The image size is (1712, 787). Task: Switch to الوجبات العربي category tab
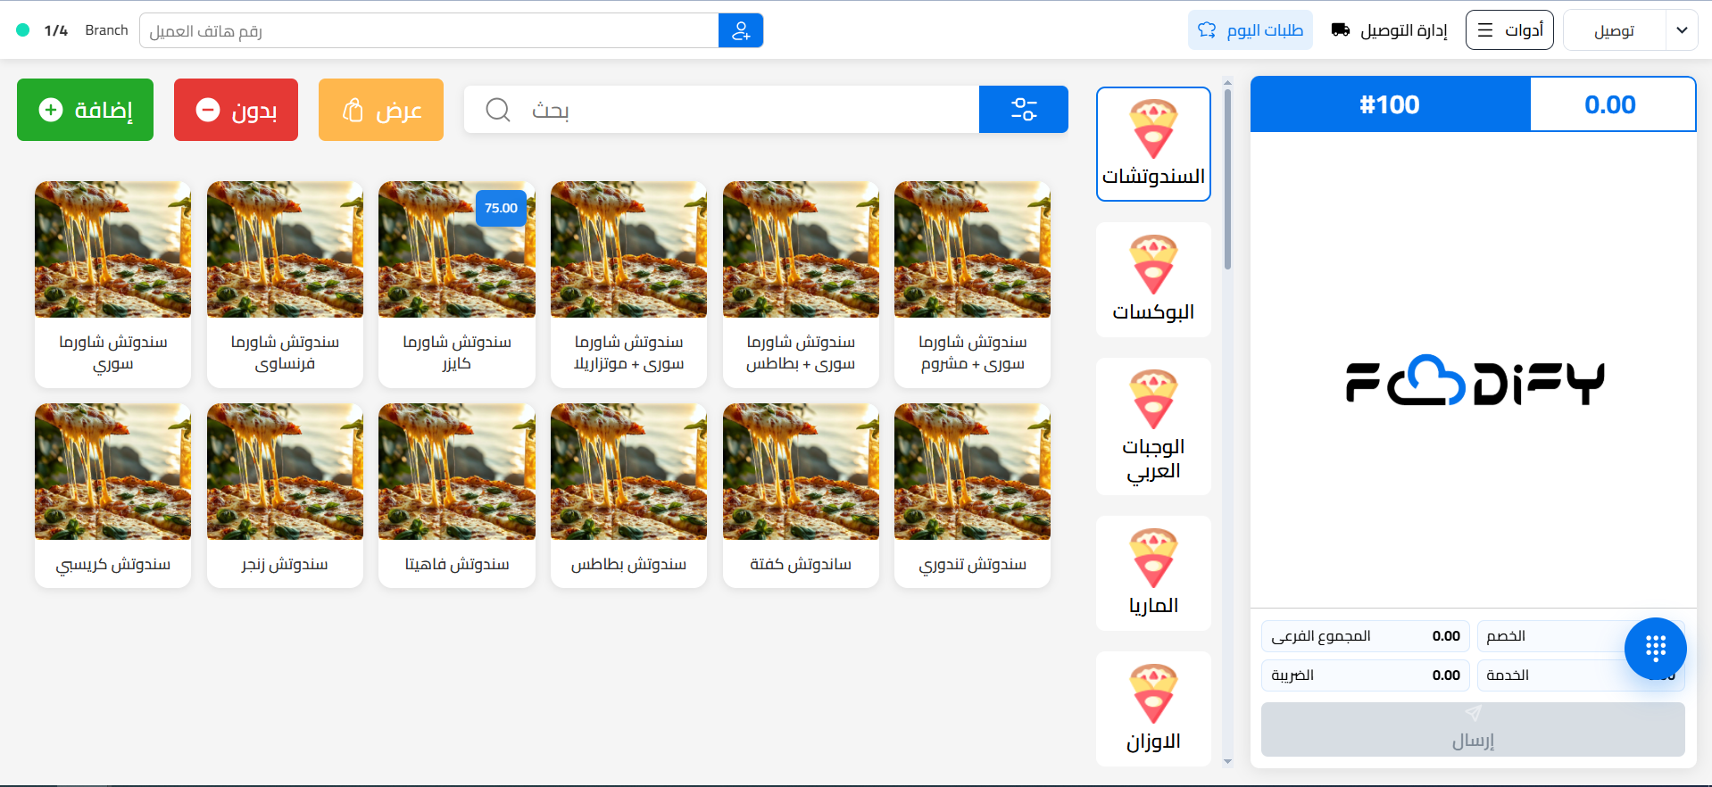1153,427
